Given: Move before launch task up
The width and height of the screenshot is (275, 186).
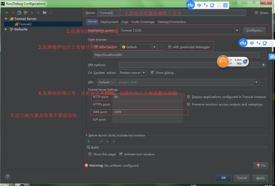Looking at the screenshot, I should (x=108, y=141).
